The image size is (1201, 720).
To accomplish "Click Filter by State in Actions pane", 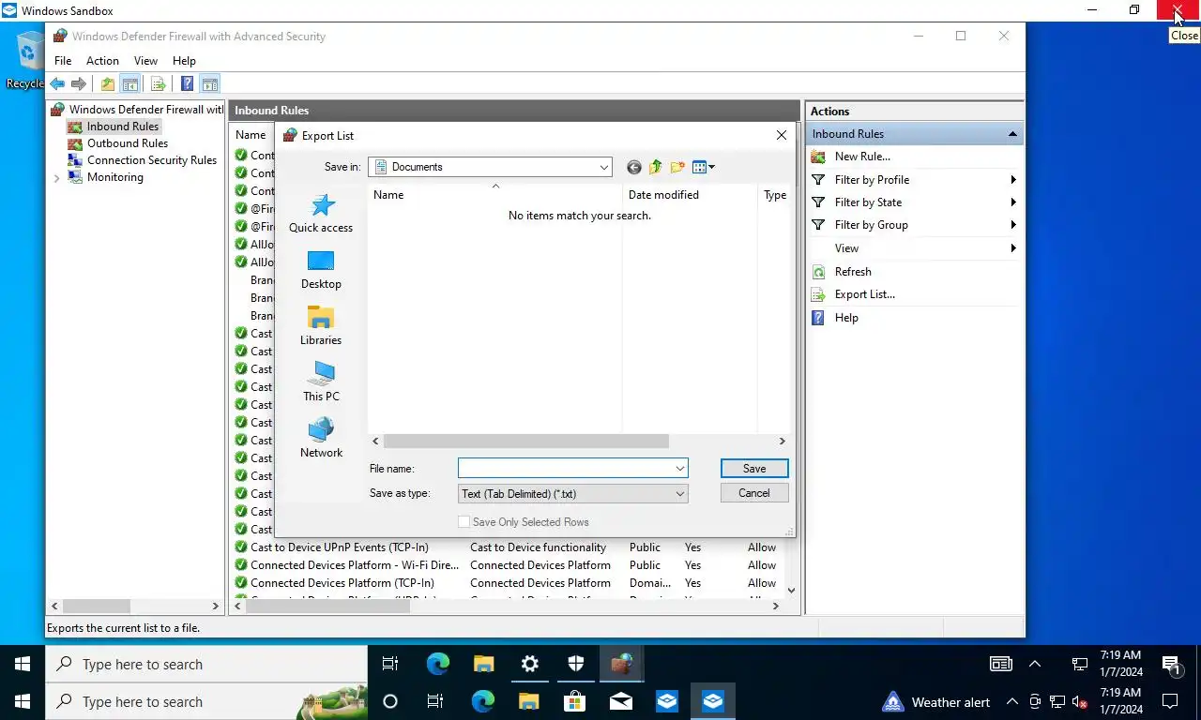I will 868,202.
